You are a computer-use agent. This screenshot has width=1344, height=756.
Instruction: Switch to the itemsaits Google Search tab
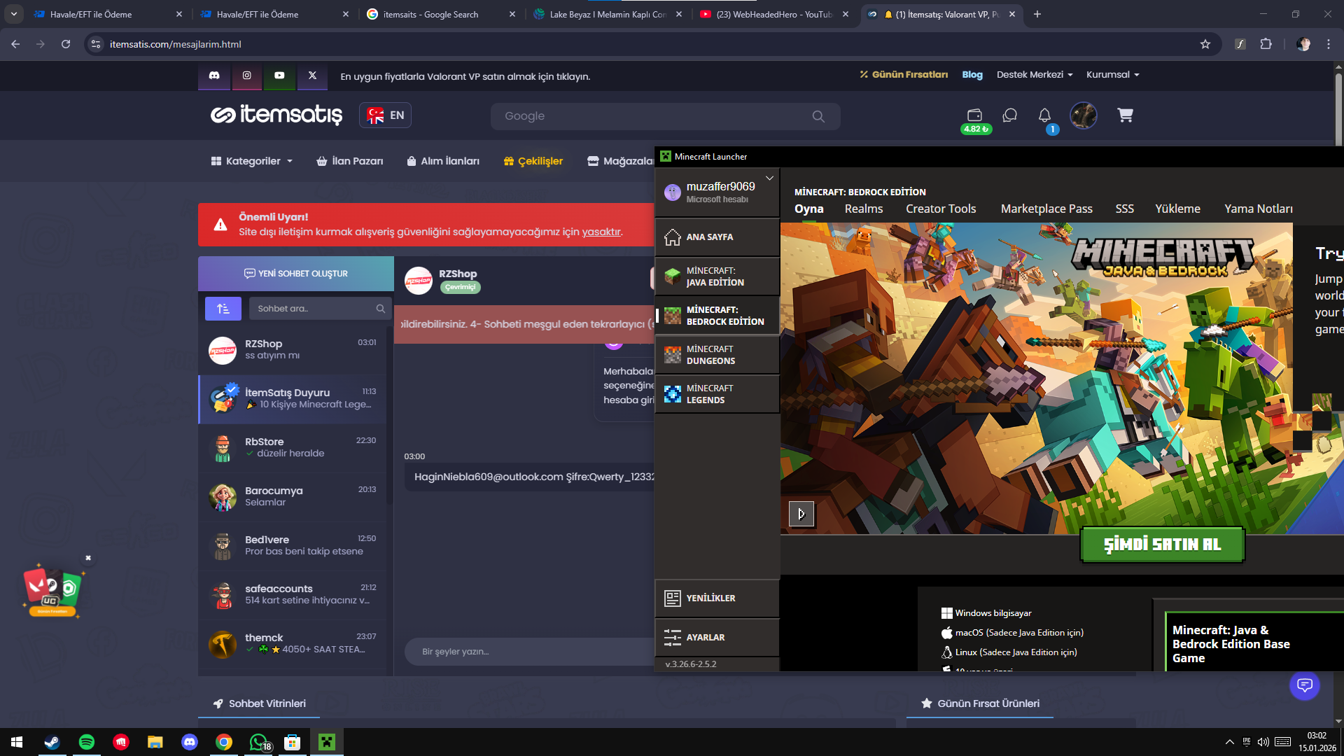[442, 14]
